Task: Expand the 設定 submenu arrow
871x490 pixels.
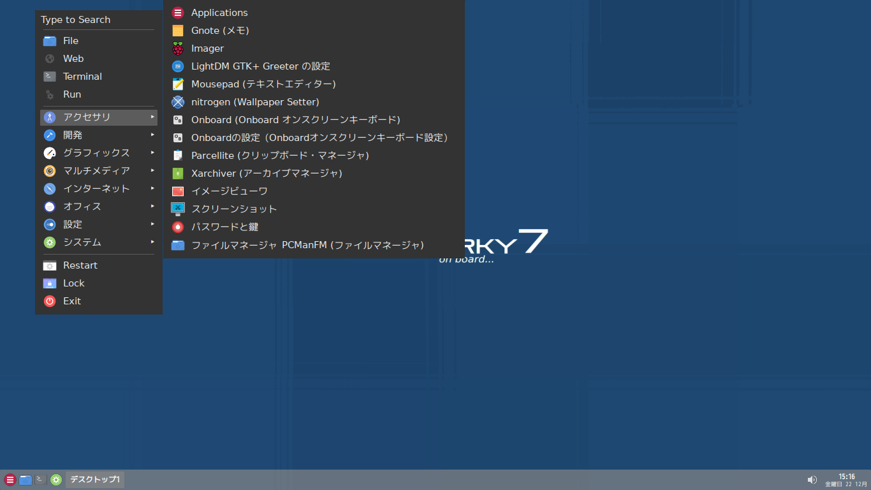Action: pos(152,224)
